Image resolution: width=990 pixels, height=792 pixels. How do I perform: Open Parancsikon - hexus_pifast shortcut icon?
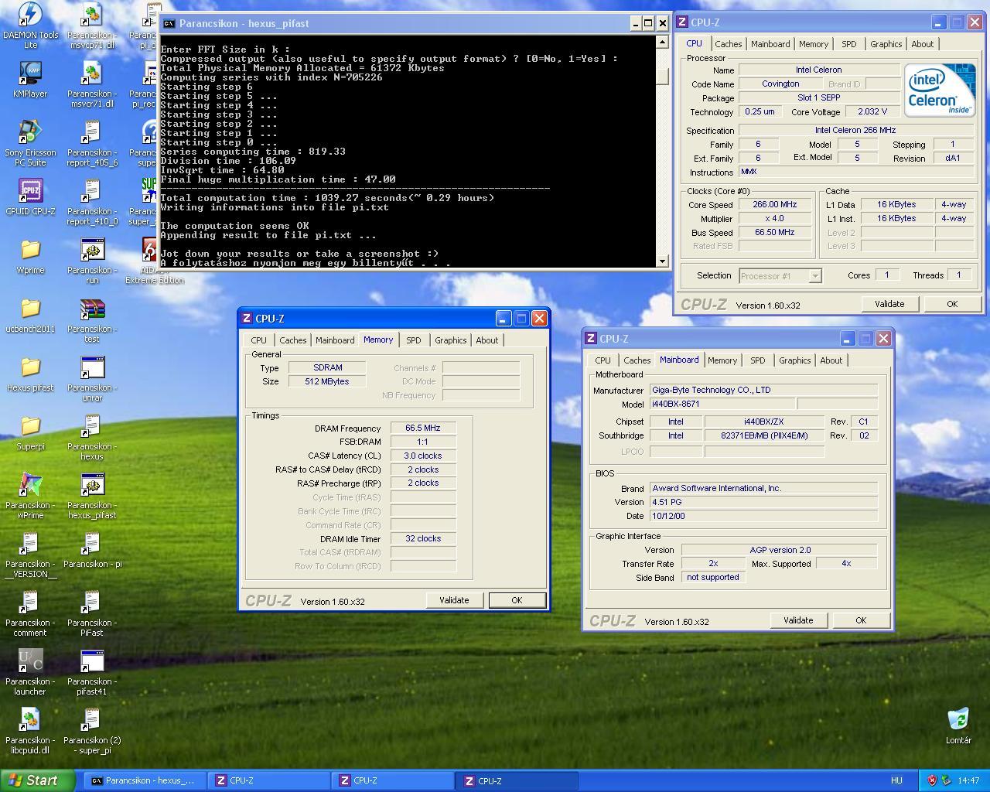pos(92,484)
